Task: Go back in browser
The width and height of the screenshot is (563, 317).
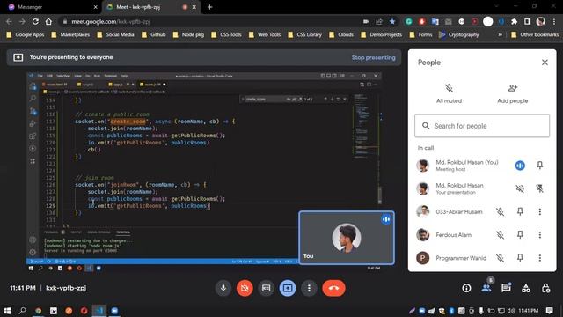Action: tap(9, 21)
